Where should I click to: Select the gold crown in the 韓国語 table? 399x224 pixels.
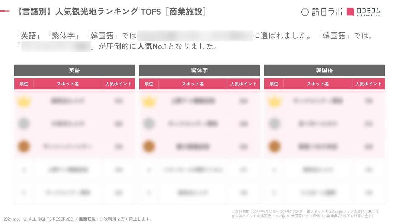tap(274, 101)
